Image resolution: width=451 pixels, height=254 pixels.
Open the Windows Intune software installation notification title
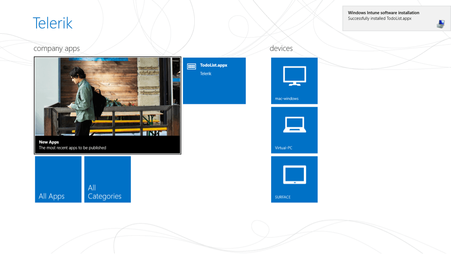pos(383,13)
